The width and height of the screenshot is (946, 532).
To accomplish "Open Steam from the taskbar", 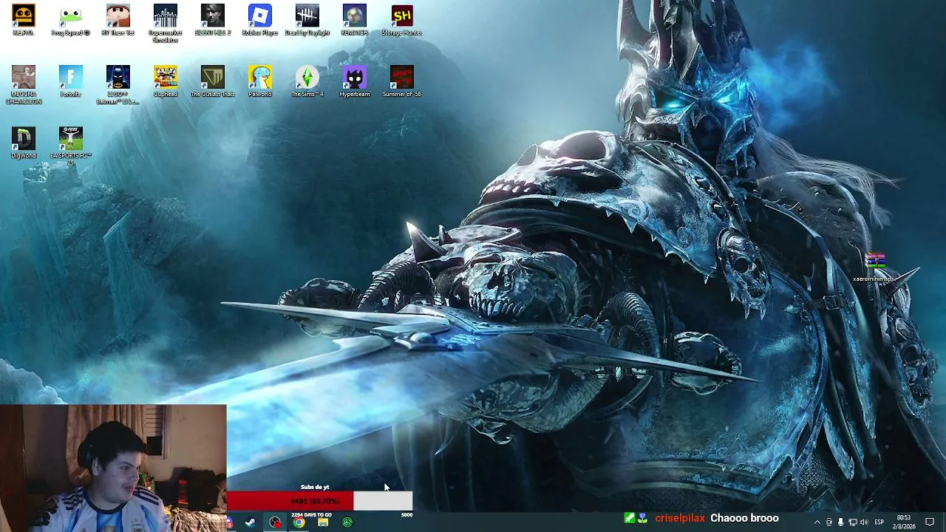I will [251, 522].
